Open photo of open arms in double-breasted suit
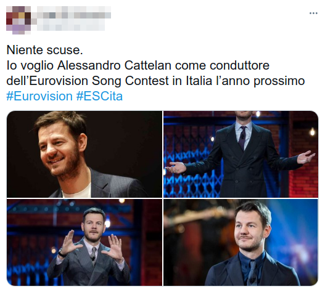The image size is (325, 292). pos(241,154)
